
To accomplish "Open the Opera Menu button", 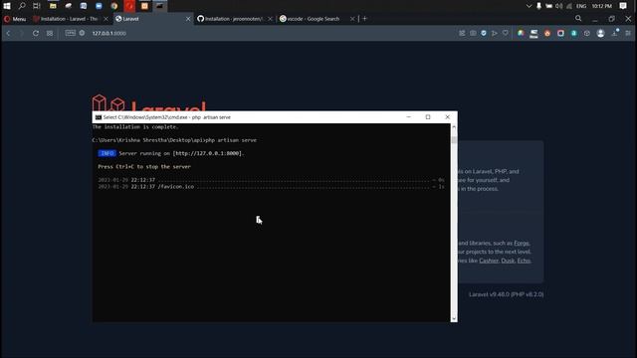I will (15, 19).
